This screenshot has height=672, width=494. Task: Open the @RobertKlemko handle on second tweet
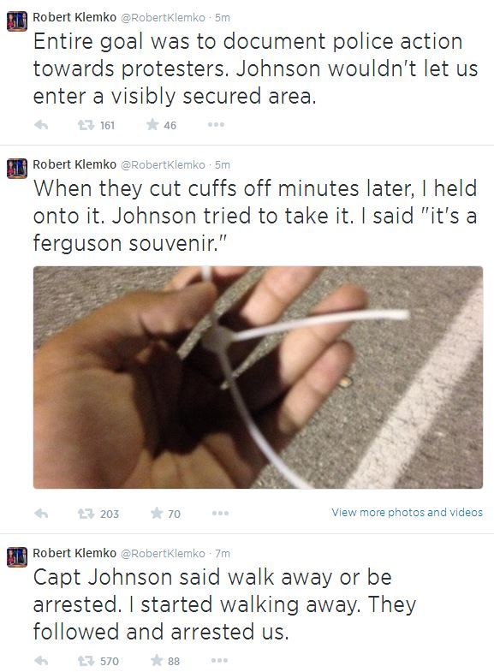tap(163, 165)
